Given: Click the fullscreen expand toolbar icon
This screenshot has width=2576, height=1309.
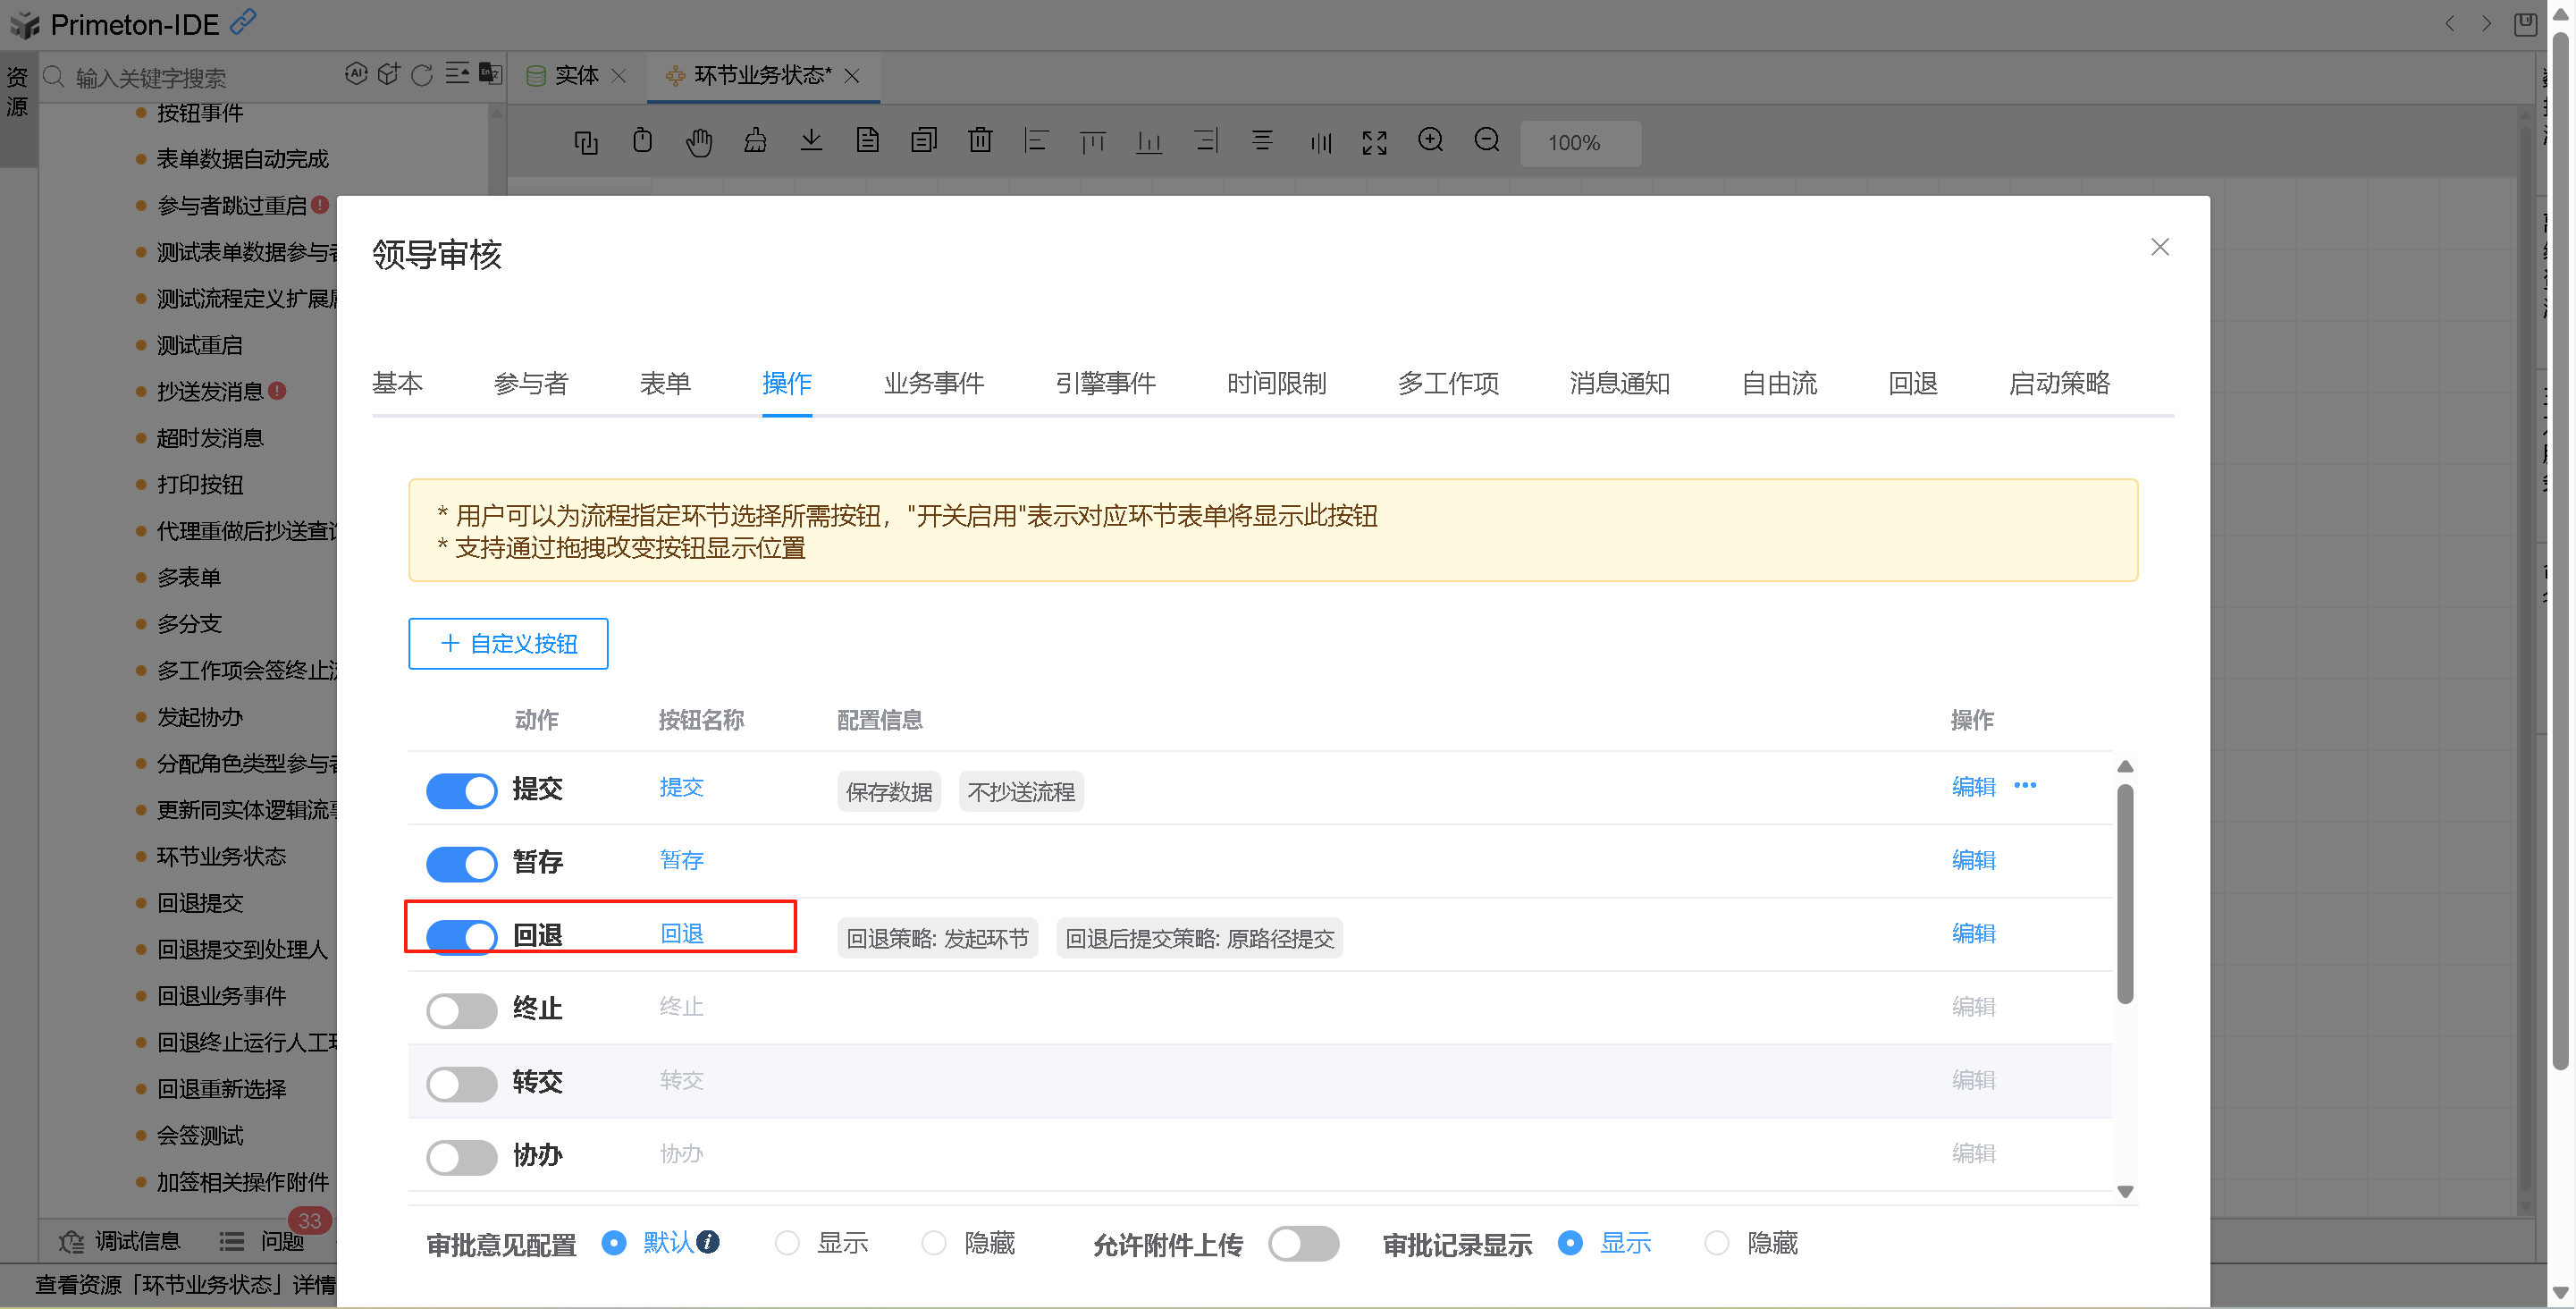Looking at the screenshot, I should (x=1374, y=143).
